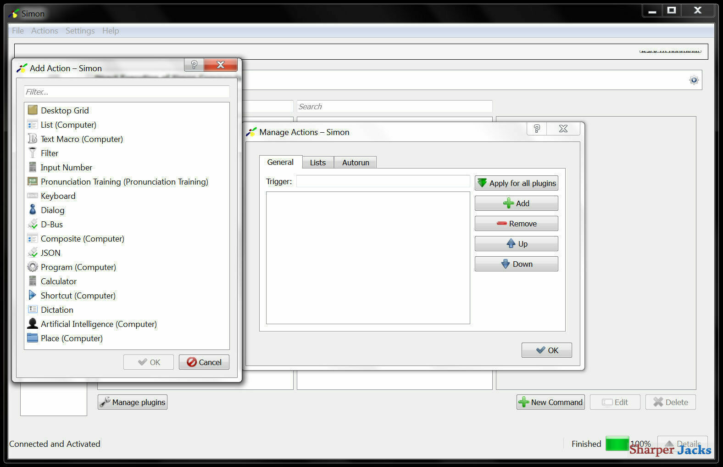
Task: Cancel the Add Action dialog
Action: (x=204, y=362)
